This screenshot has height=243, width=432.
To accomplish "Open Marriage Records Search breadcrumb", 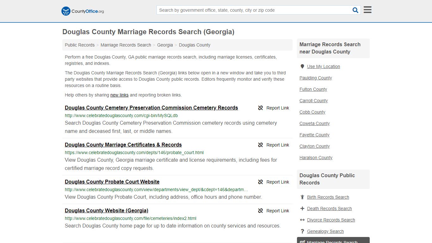I will click(x=126, y=45).
